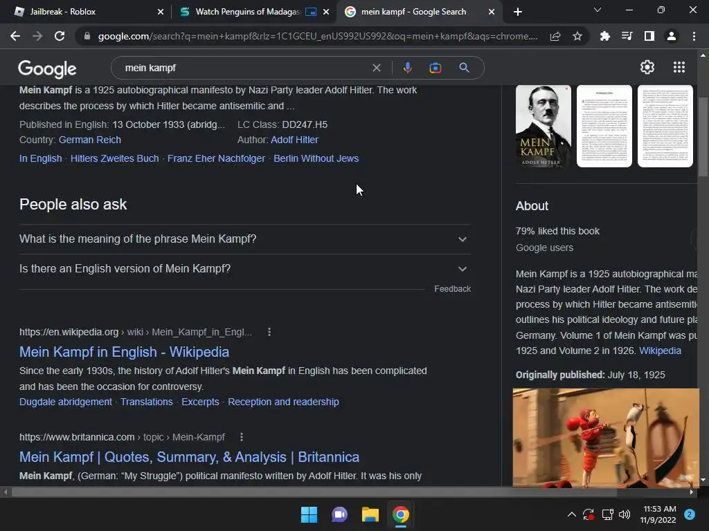Screen dimensions: 709x531
Task: Open a new browser tab
Action: (518, 12)
